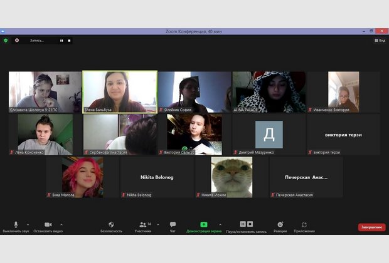Image resolution: width=389 pixels, height=263 pixels.
Task: Click muted mic icon of Никита Иохим
Action: point(198,195)
